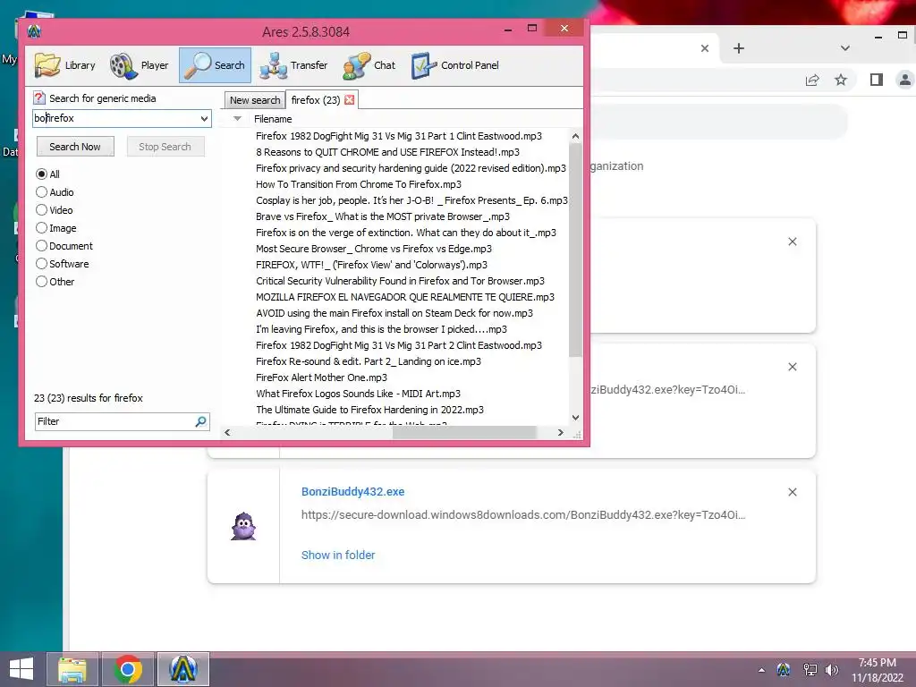This screenshot has height=687, width=916.
Task: Click the magnifier icon in Filter box
Action: point(200,421)
